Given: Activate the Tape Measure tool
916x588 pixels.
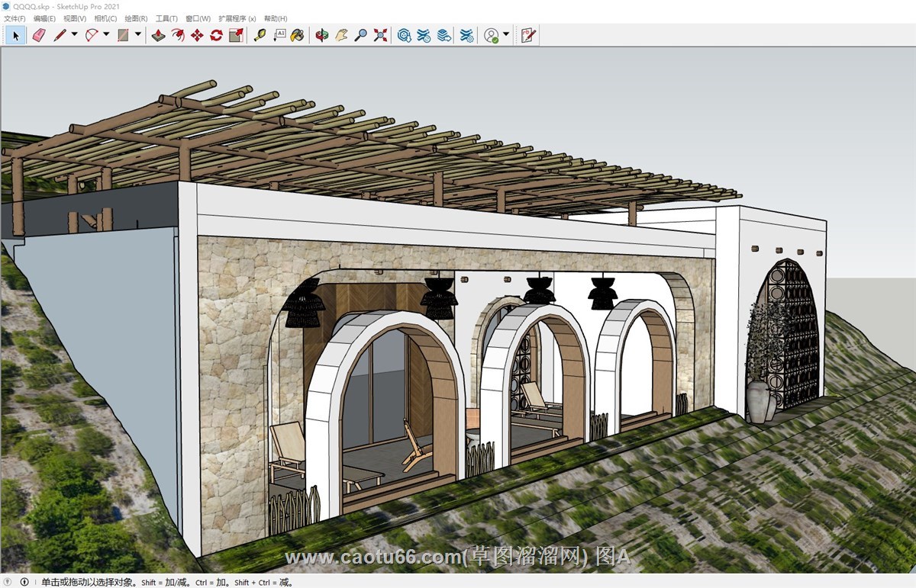Looking at the screenshot, I should [260, 35].
